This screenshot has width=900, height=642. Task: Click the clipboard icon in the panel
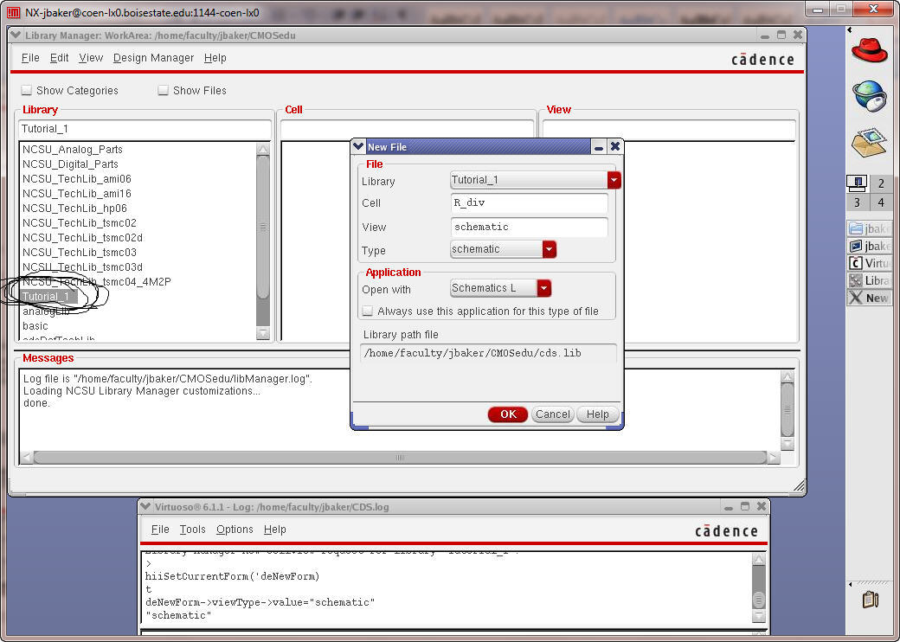coord(871,599)
